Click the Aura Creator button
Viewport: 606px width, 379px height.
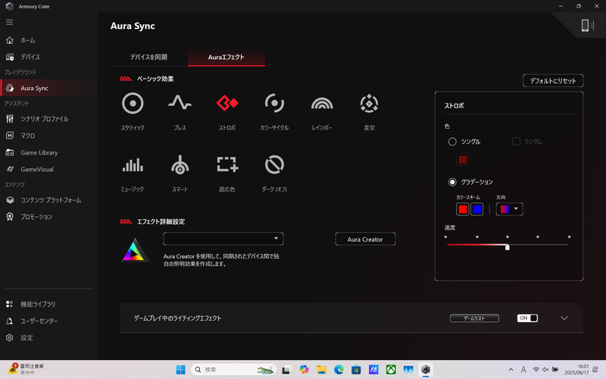[x=365, y=239]
